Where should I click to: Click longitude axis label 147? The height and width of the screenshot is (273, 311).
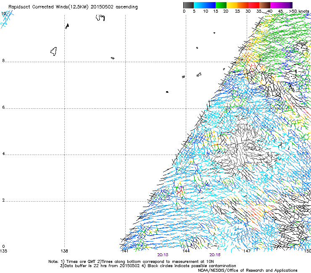(x=247, y=251)
